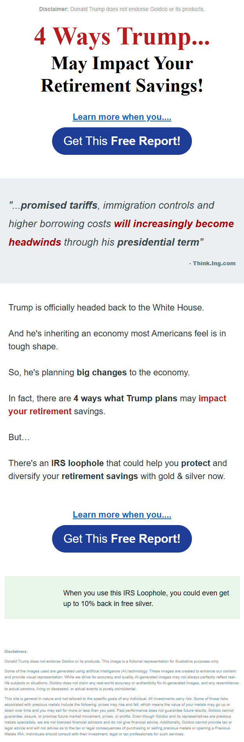Click the red "impact your retirement" text
The image size is (244, 742).
pos(40,411)
